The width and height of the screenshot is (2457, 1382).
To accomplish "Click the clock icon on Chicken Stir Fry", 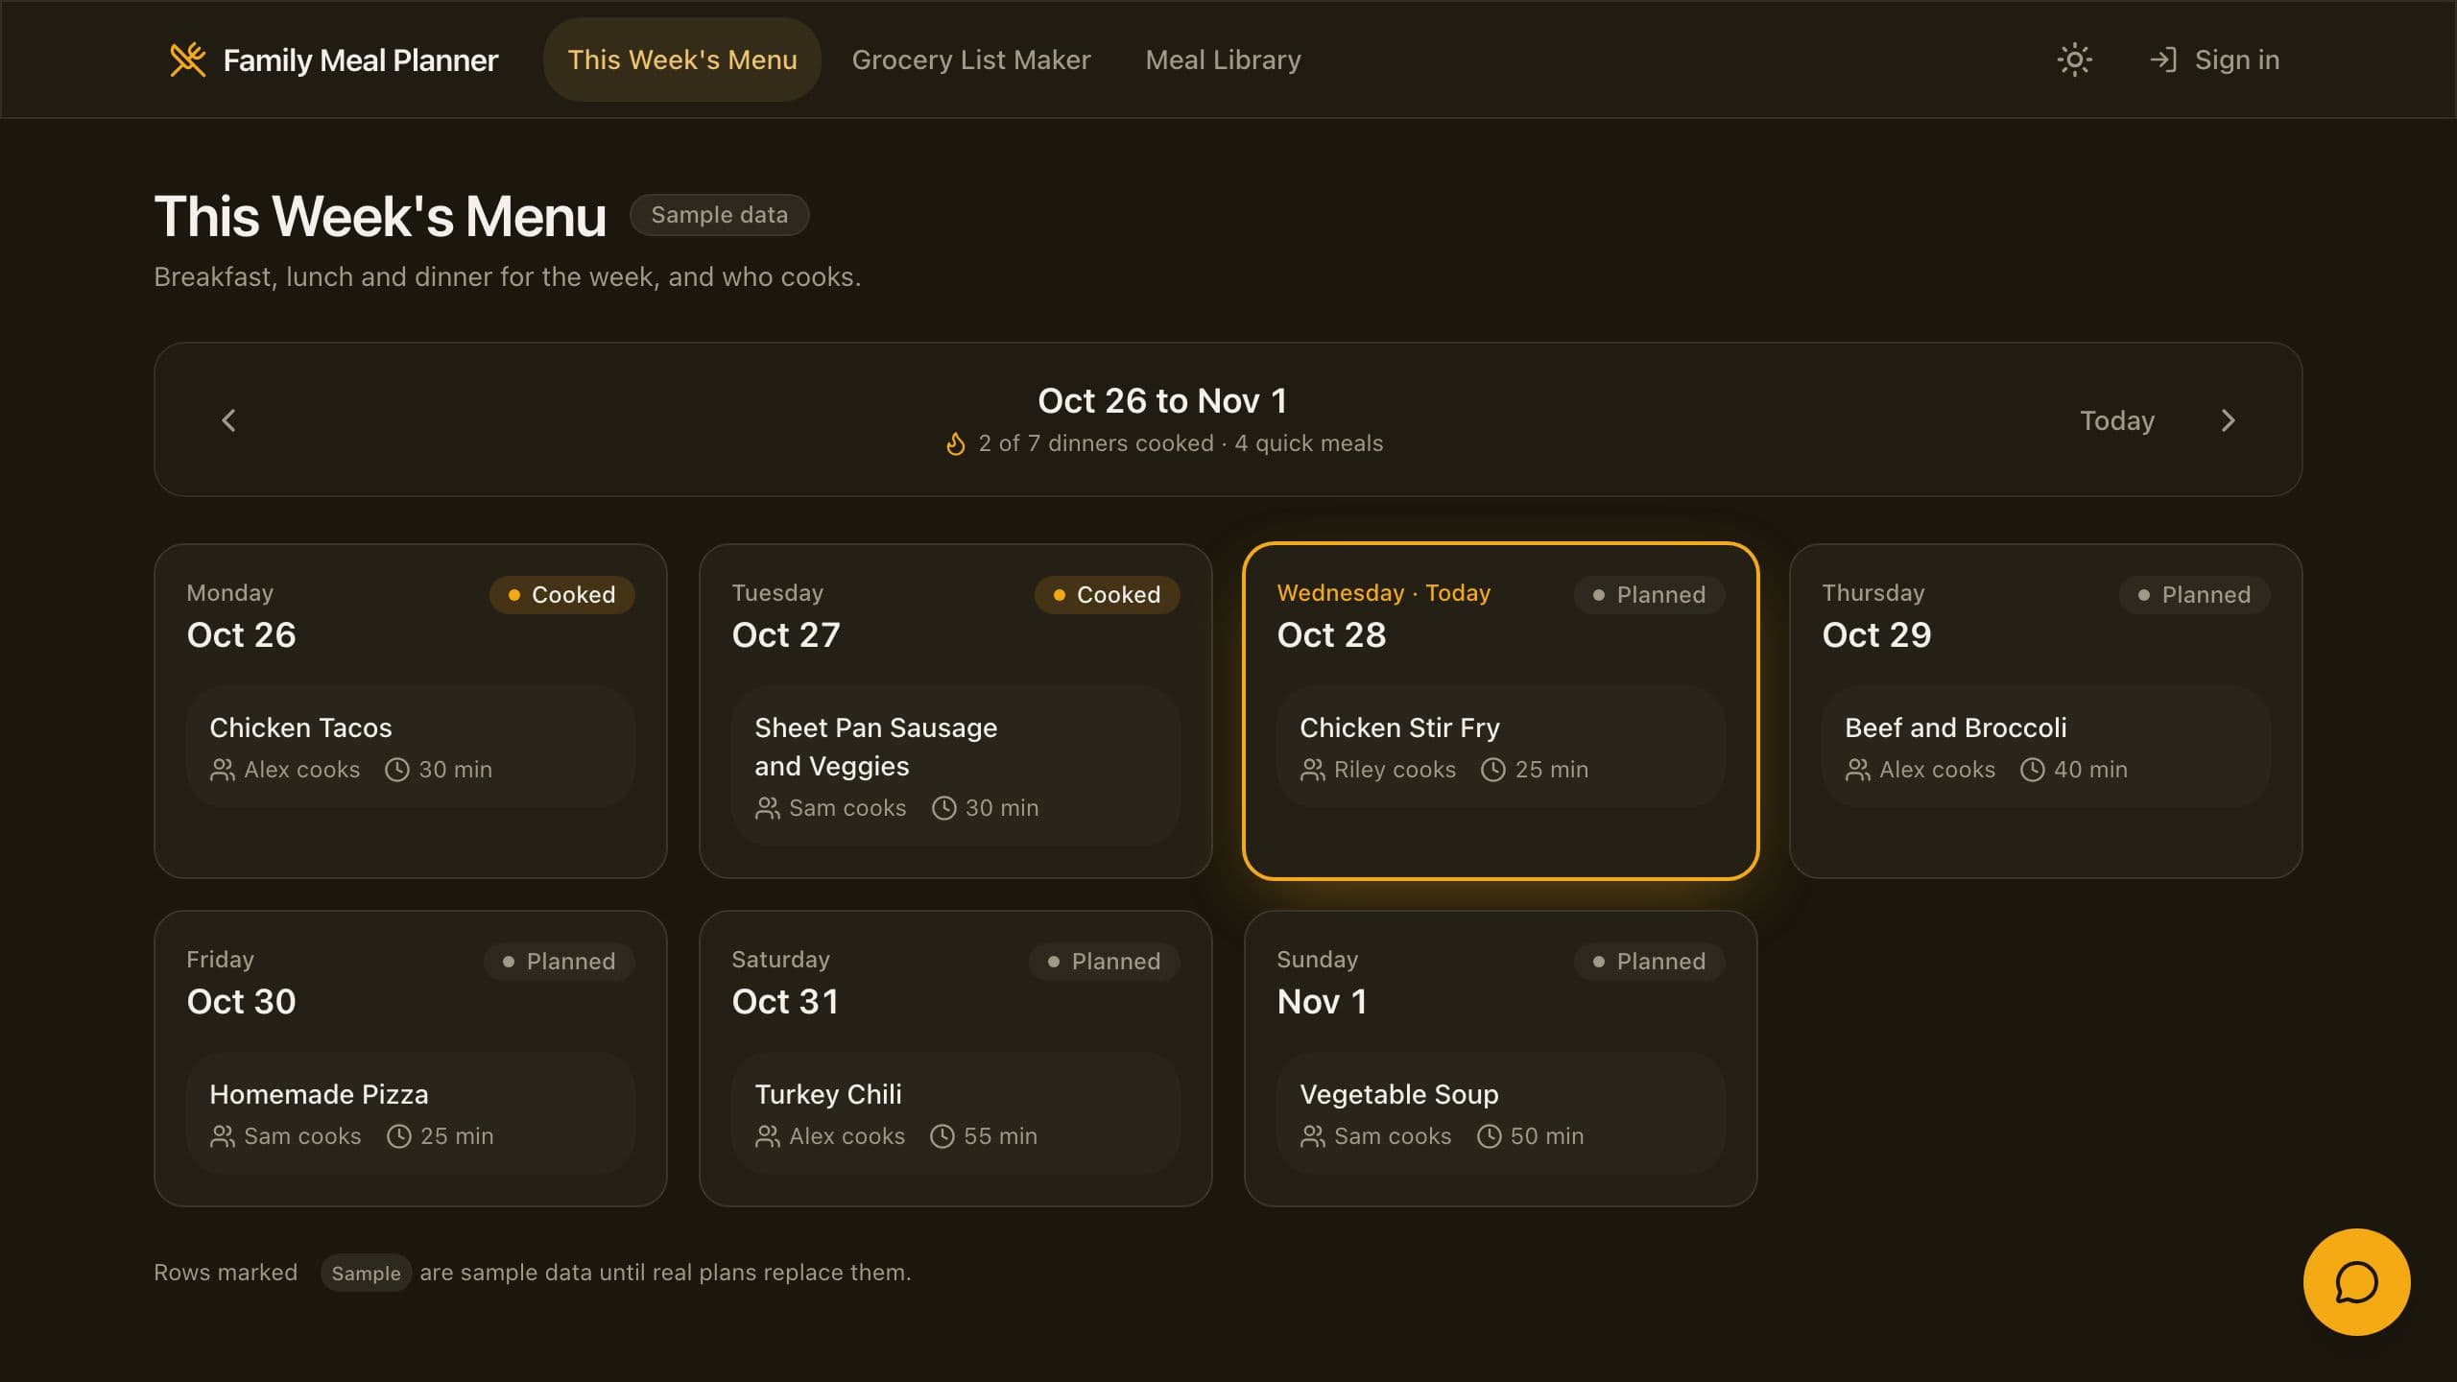I will (x=1493, y=770).
